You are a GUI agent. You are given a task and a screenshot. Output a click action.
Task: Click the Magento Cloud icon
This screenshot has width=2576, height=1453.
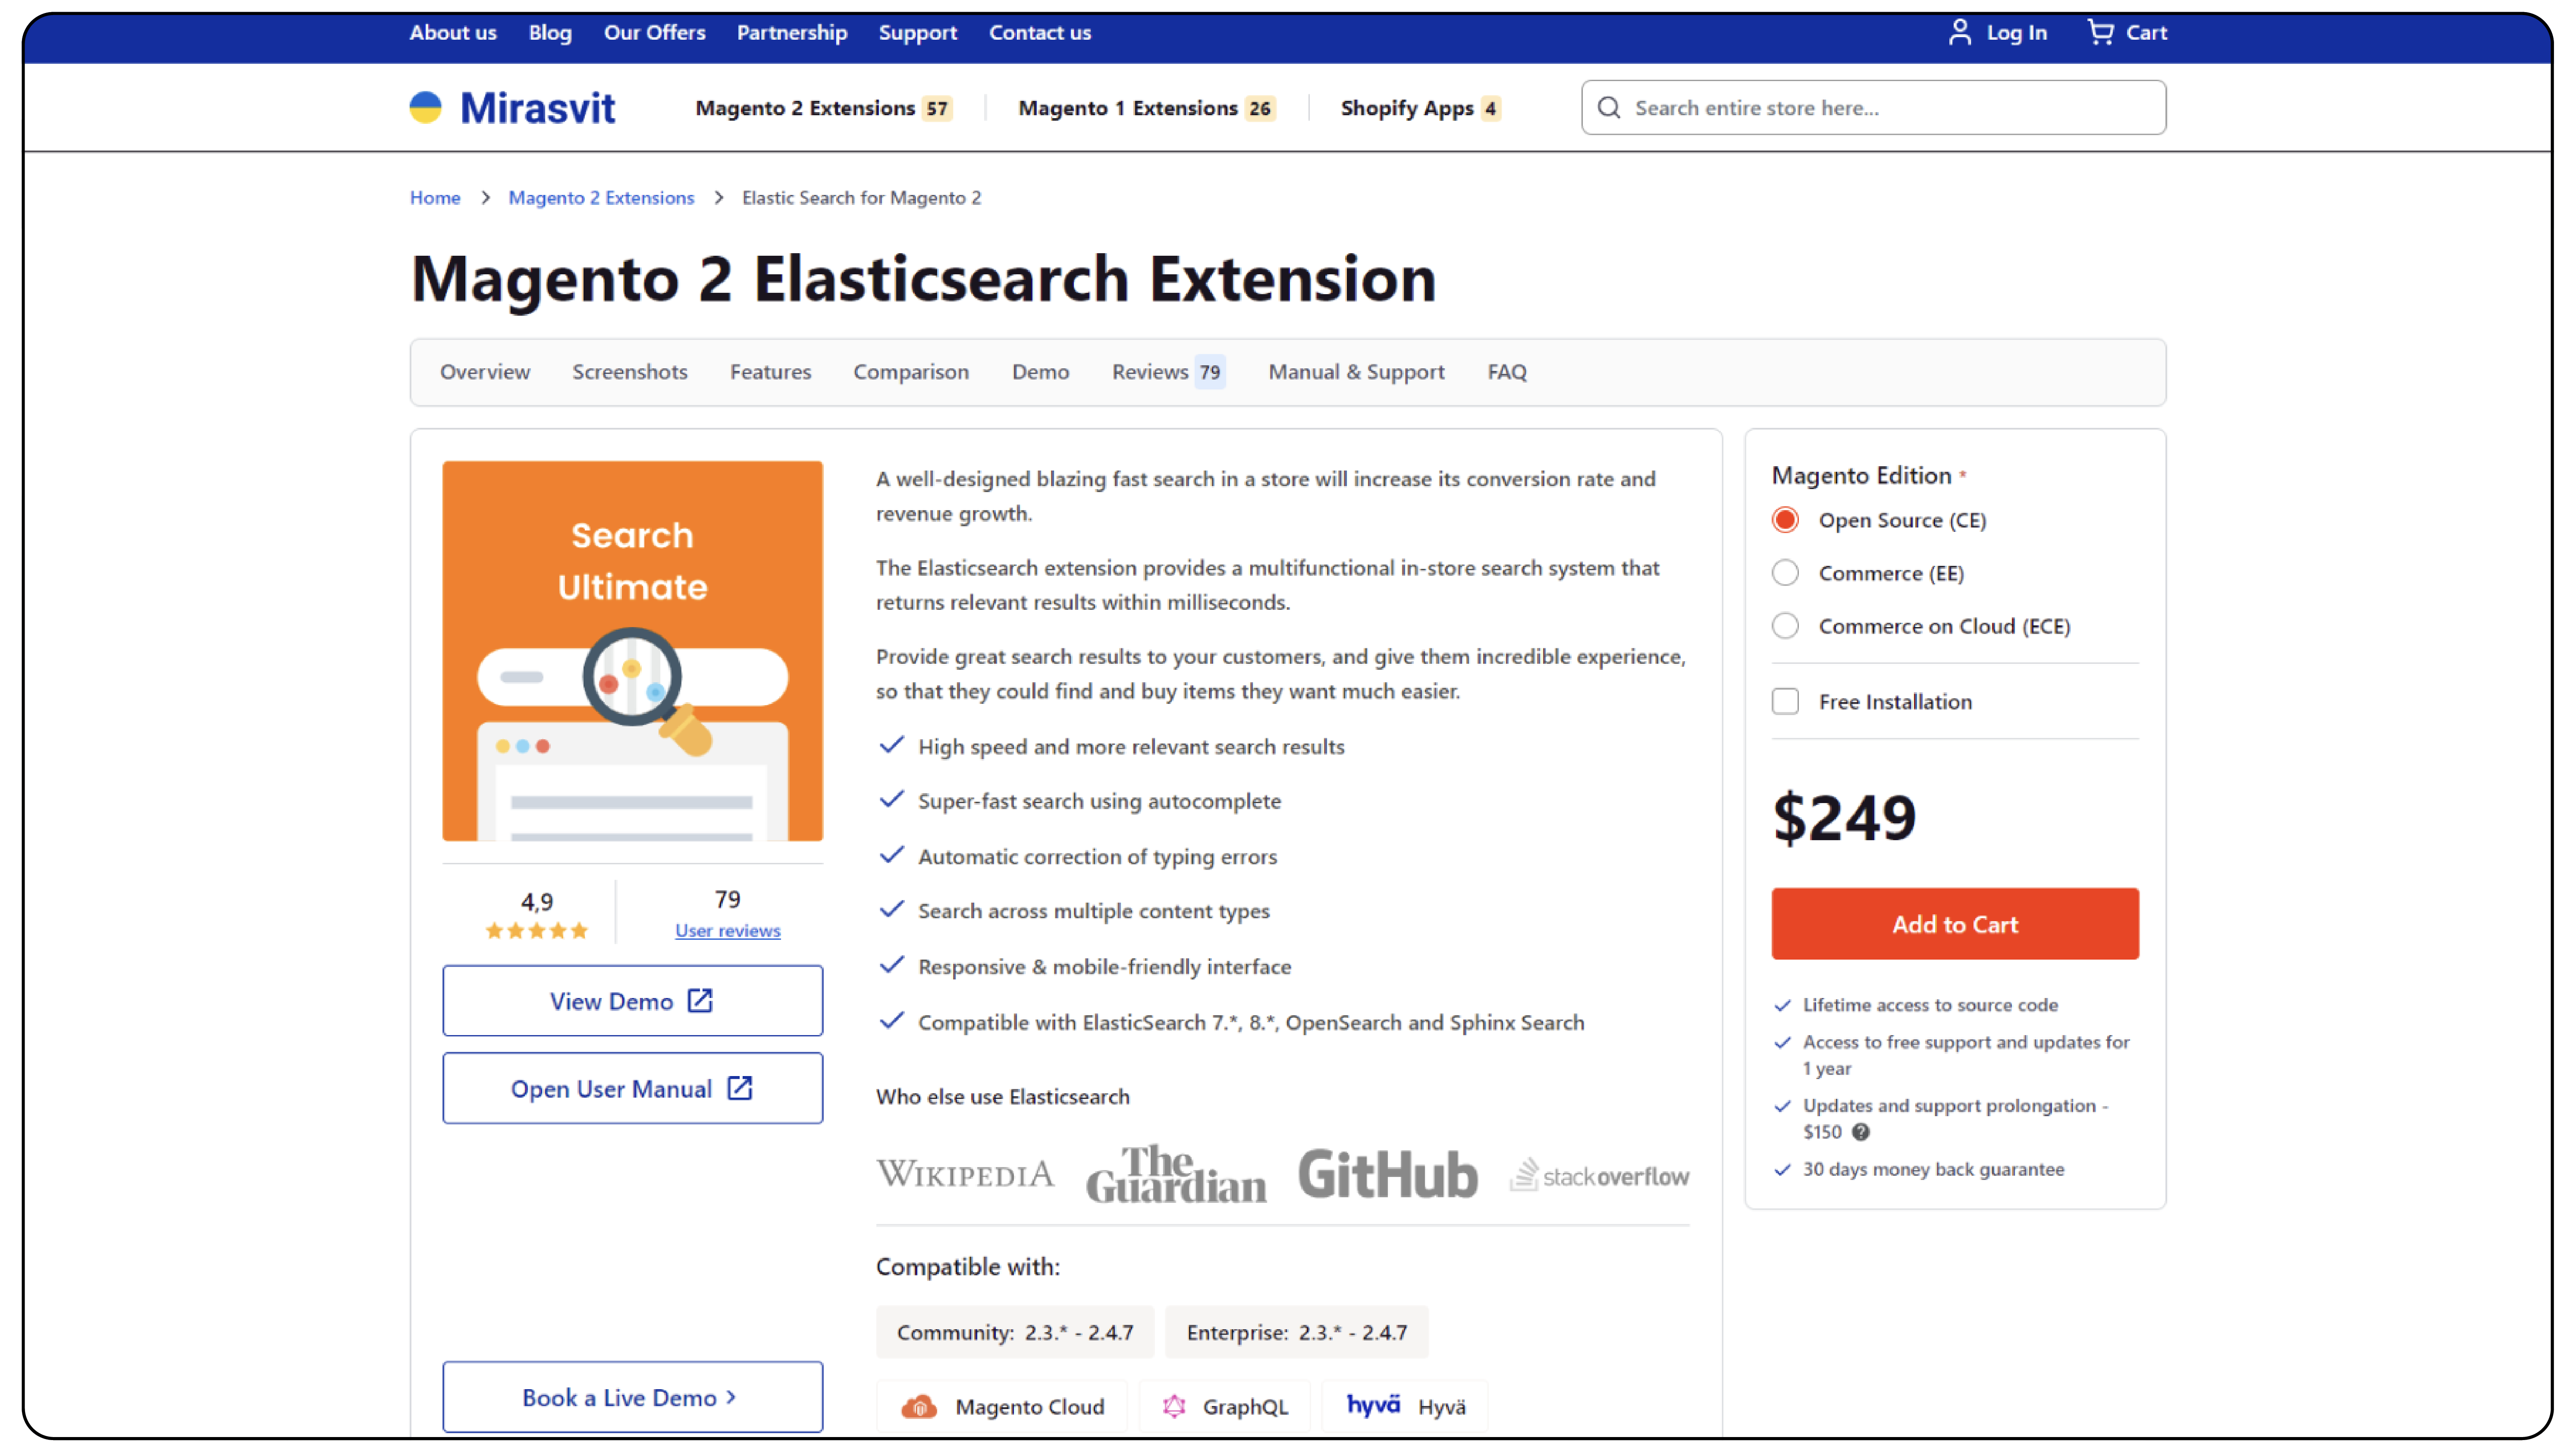pyautogui.click(x=918, y=1406)
